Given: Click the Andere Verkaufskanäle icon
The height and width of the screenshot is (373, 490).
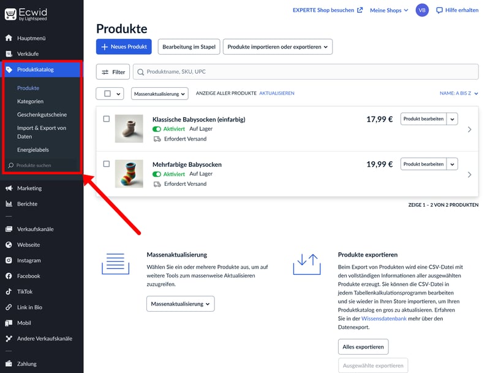Looking at the screenshot, I should [9, 339].
